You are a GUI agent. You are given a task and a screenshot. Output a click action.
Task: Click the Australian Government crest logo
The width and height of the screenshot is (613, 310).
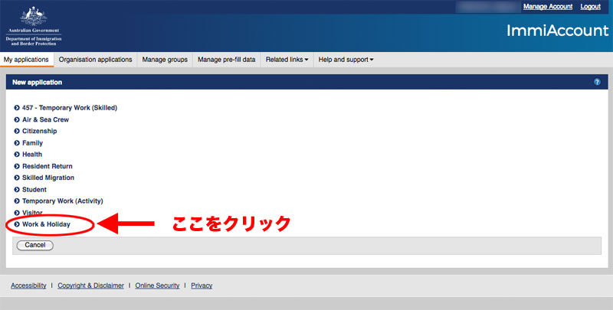[x=34, y=25]
